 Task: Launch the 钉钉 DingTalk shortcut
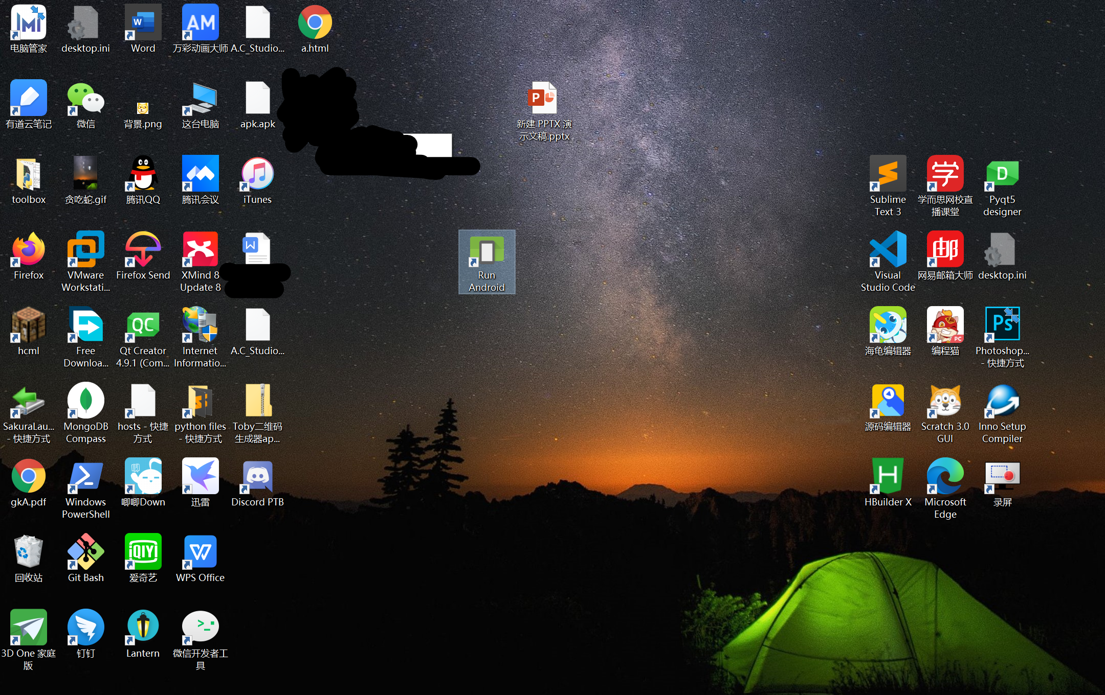click(x=86, y=634)
